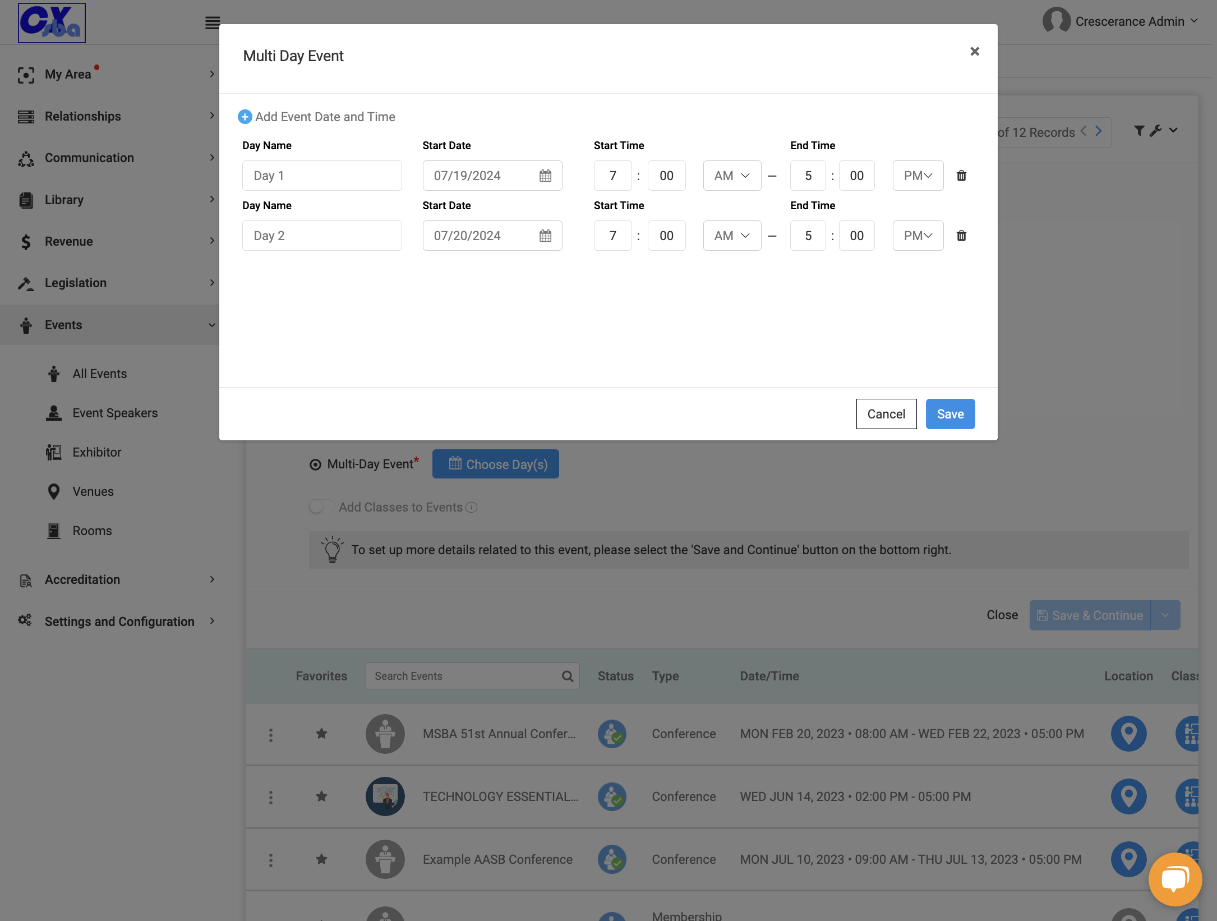Open Day 1 end time PM dropdown
This screenshot has width=1217, height=921.
(918, 176)
